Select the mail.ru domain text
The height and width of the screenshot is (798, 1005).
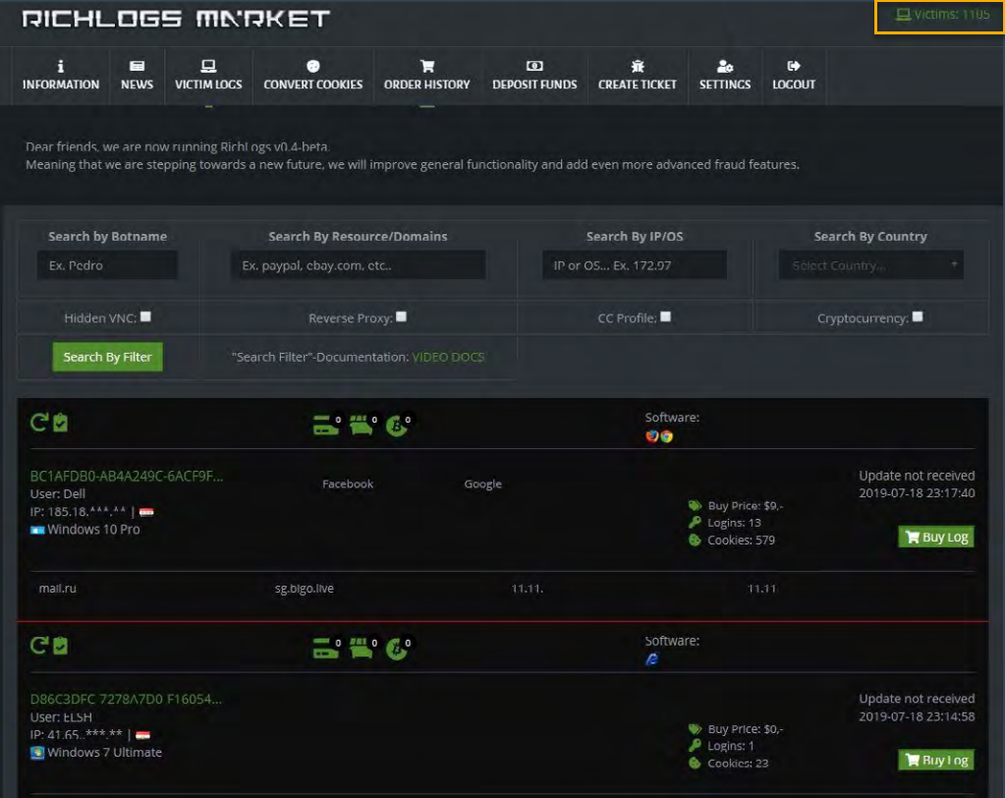(x=58, y=589)
